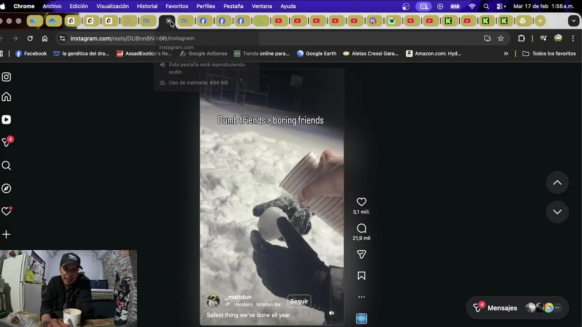582x327 pixels.
Task: Close the active Instagram tab
Action: 169,21
